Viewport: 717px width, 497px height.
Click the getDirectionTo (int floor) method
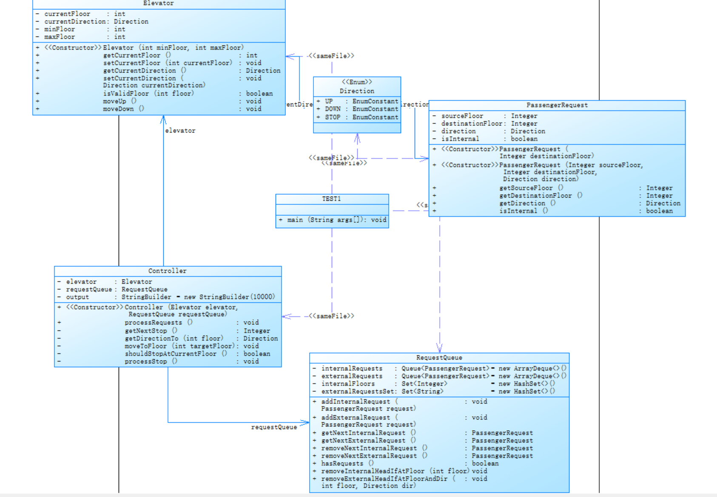pyautogui.click(x=168, y=338)
